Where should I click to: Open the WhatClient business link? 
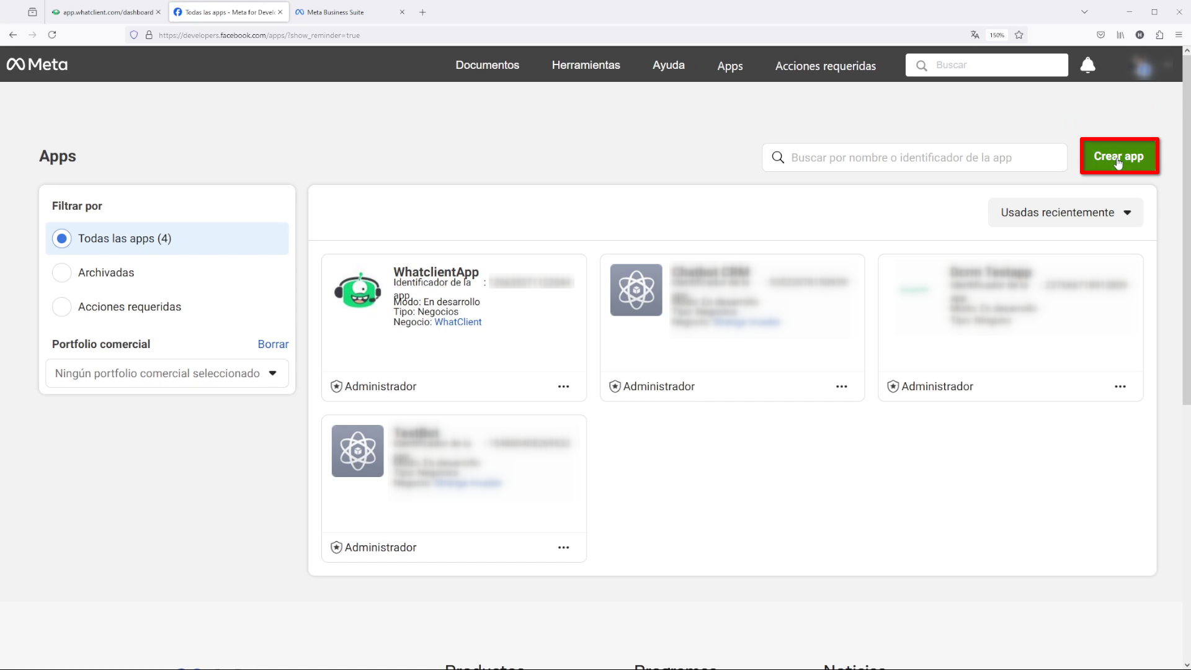click(458, 322)
